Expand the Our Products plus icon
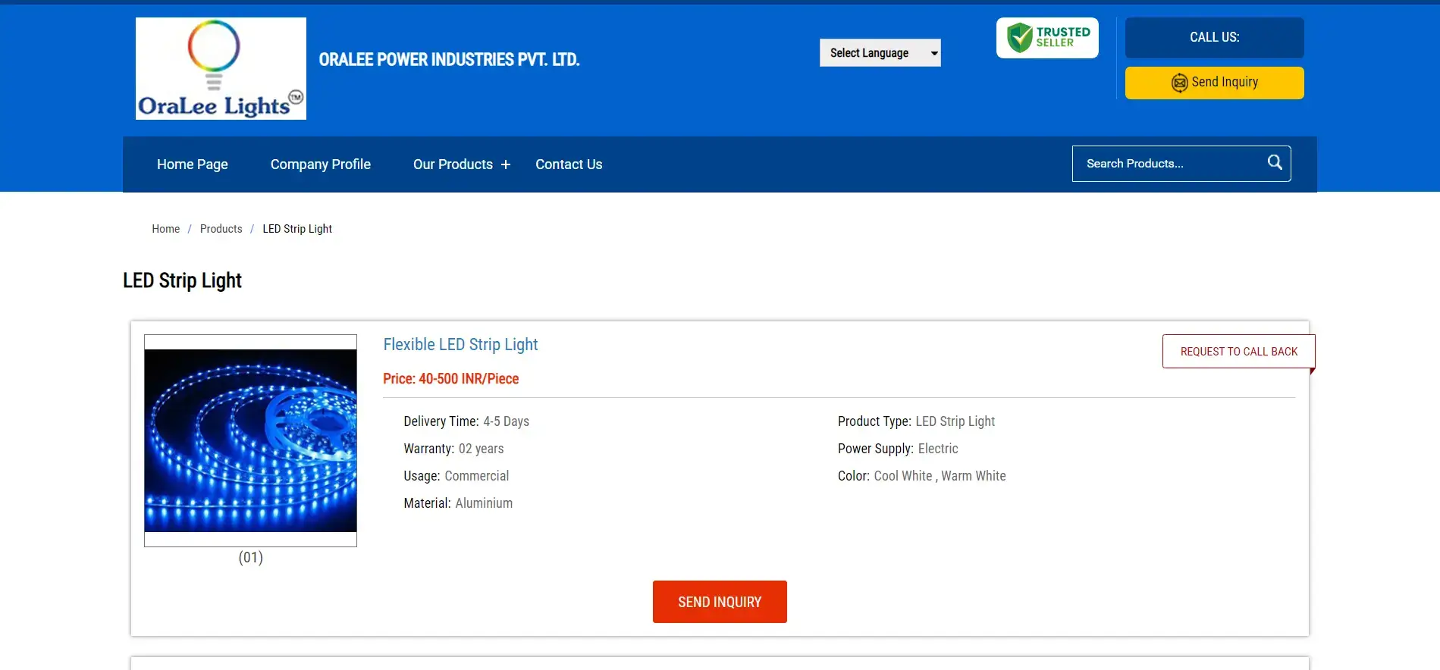The width and height of the screenshot is (1440, 670). 506,164
